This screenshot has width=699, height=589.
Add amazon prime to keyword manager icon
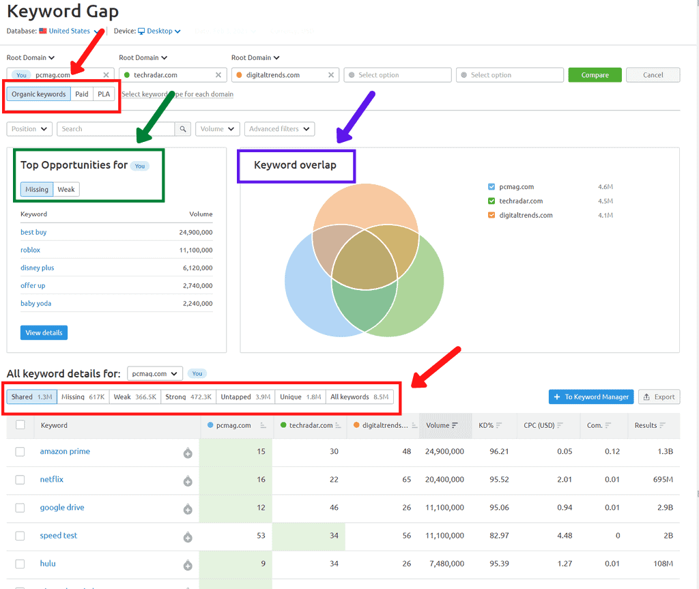click(x=188, y=453)
